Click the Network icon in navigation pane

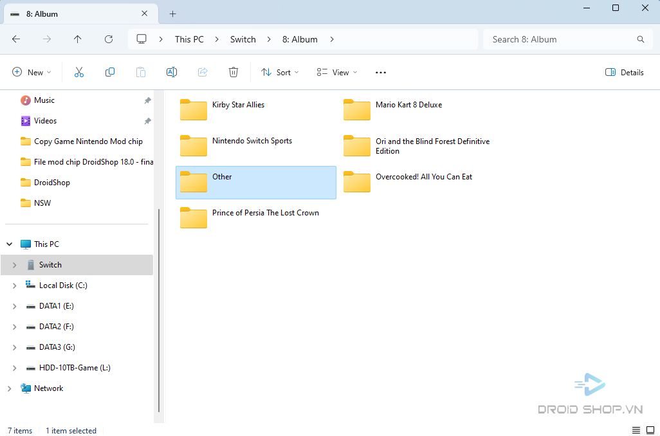[26, 388]
